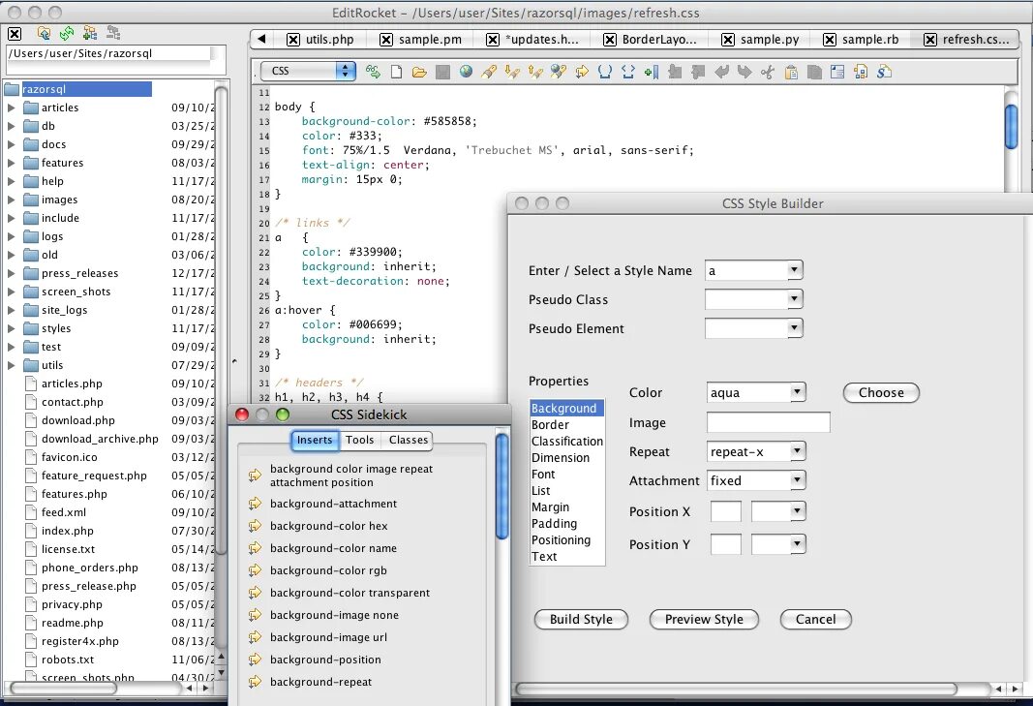Click Cancel in CSS Style Builder
The width and height of the screenshot is (1033, 706).
815,619
